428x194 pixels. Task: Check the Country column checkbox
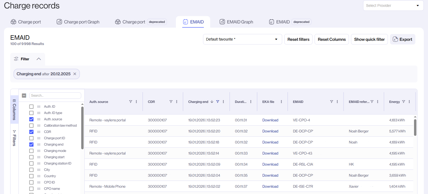pyautogui.click(x=31, y=176)
